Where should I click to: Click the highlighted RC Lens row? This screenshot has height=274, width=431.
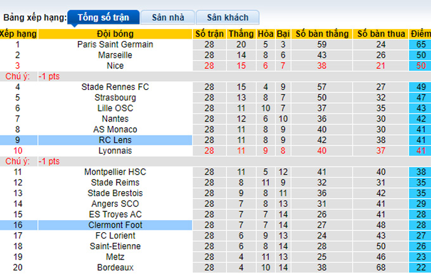[115, 140]
